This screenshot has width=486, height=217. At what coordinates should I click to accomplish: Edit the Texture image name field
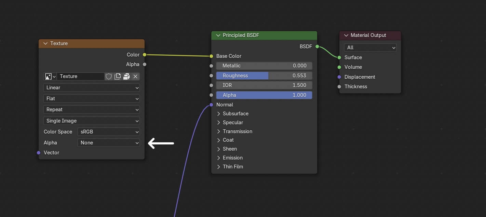pos(81,76)
